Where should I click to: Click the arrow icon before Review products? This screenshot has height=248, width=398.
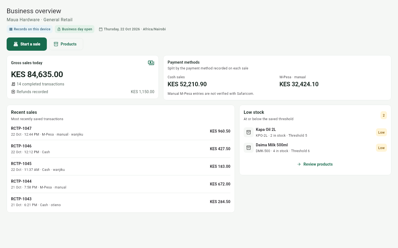pyautogui.click(x=299, y=164)
